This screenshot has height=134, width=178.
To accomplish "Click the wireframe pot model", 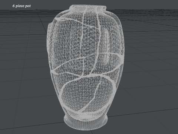I will 85,67.
